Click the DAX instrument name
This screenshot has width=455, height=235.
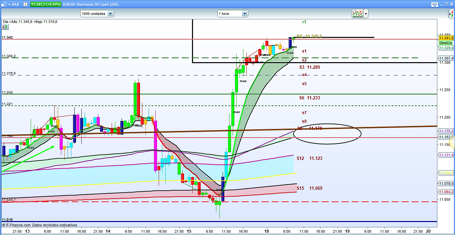pos(16,4)
